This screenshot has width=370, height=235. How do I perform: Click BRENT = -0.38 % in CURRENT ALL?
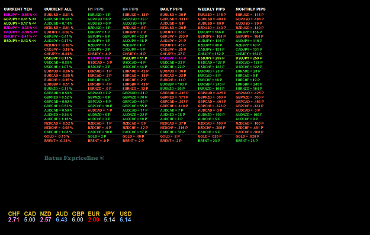(x=57, y=141)
